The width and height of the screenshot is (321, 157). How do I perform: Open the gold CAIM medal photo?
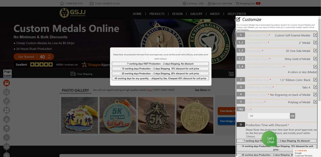coord(195,115)
